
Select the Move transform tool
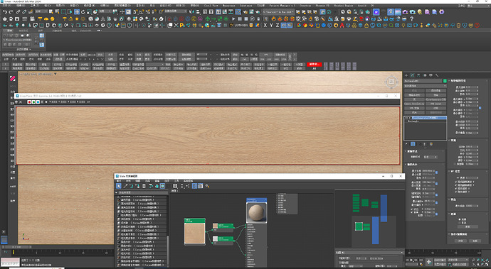[x=77, y=12]
